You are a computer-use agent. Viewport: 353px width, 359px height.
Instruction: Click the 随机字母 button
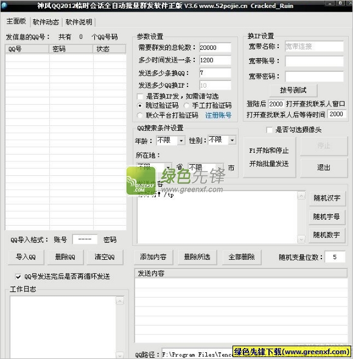327,217
